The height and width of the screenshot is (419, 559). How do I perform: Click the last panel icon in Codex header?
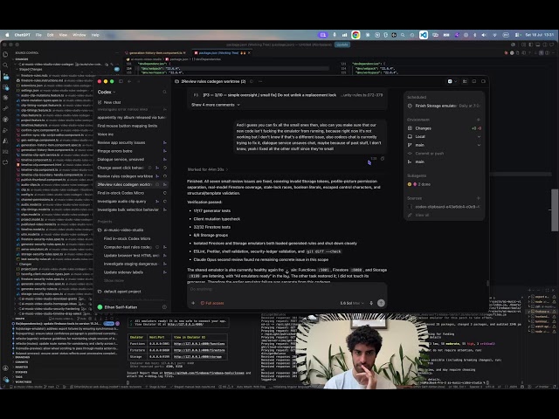pos(483,81)
